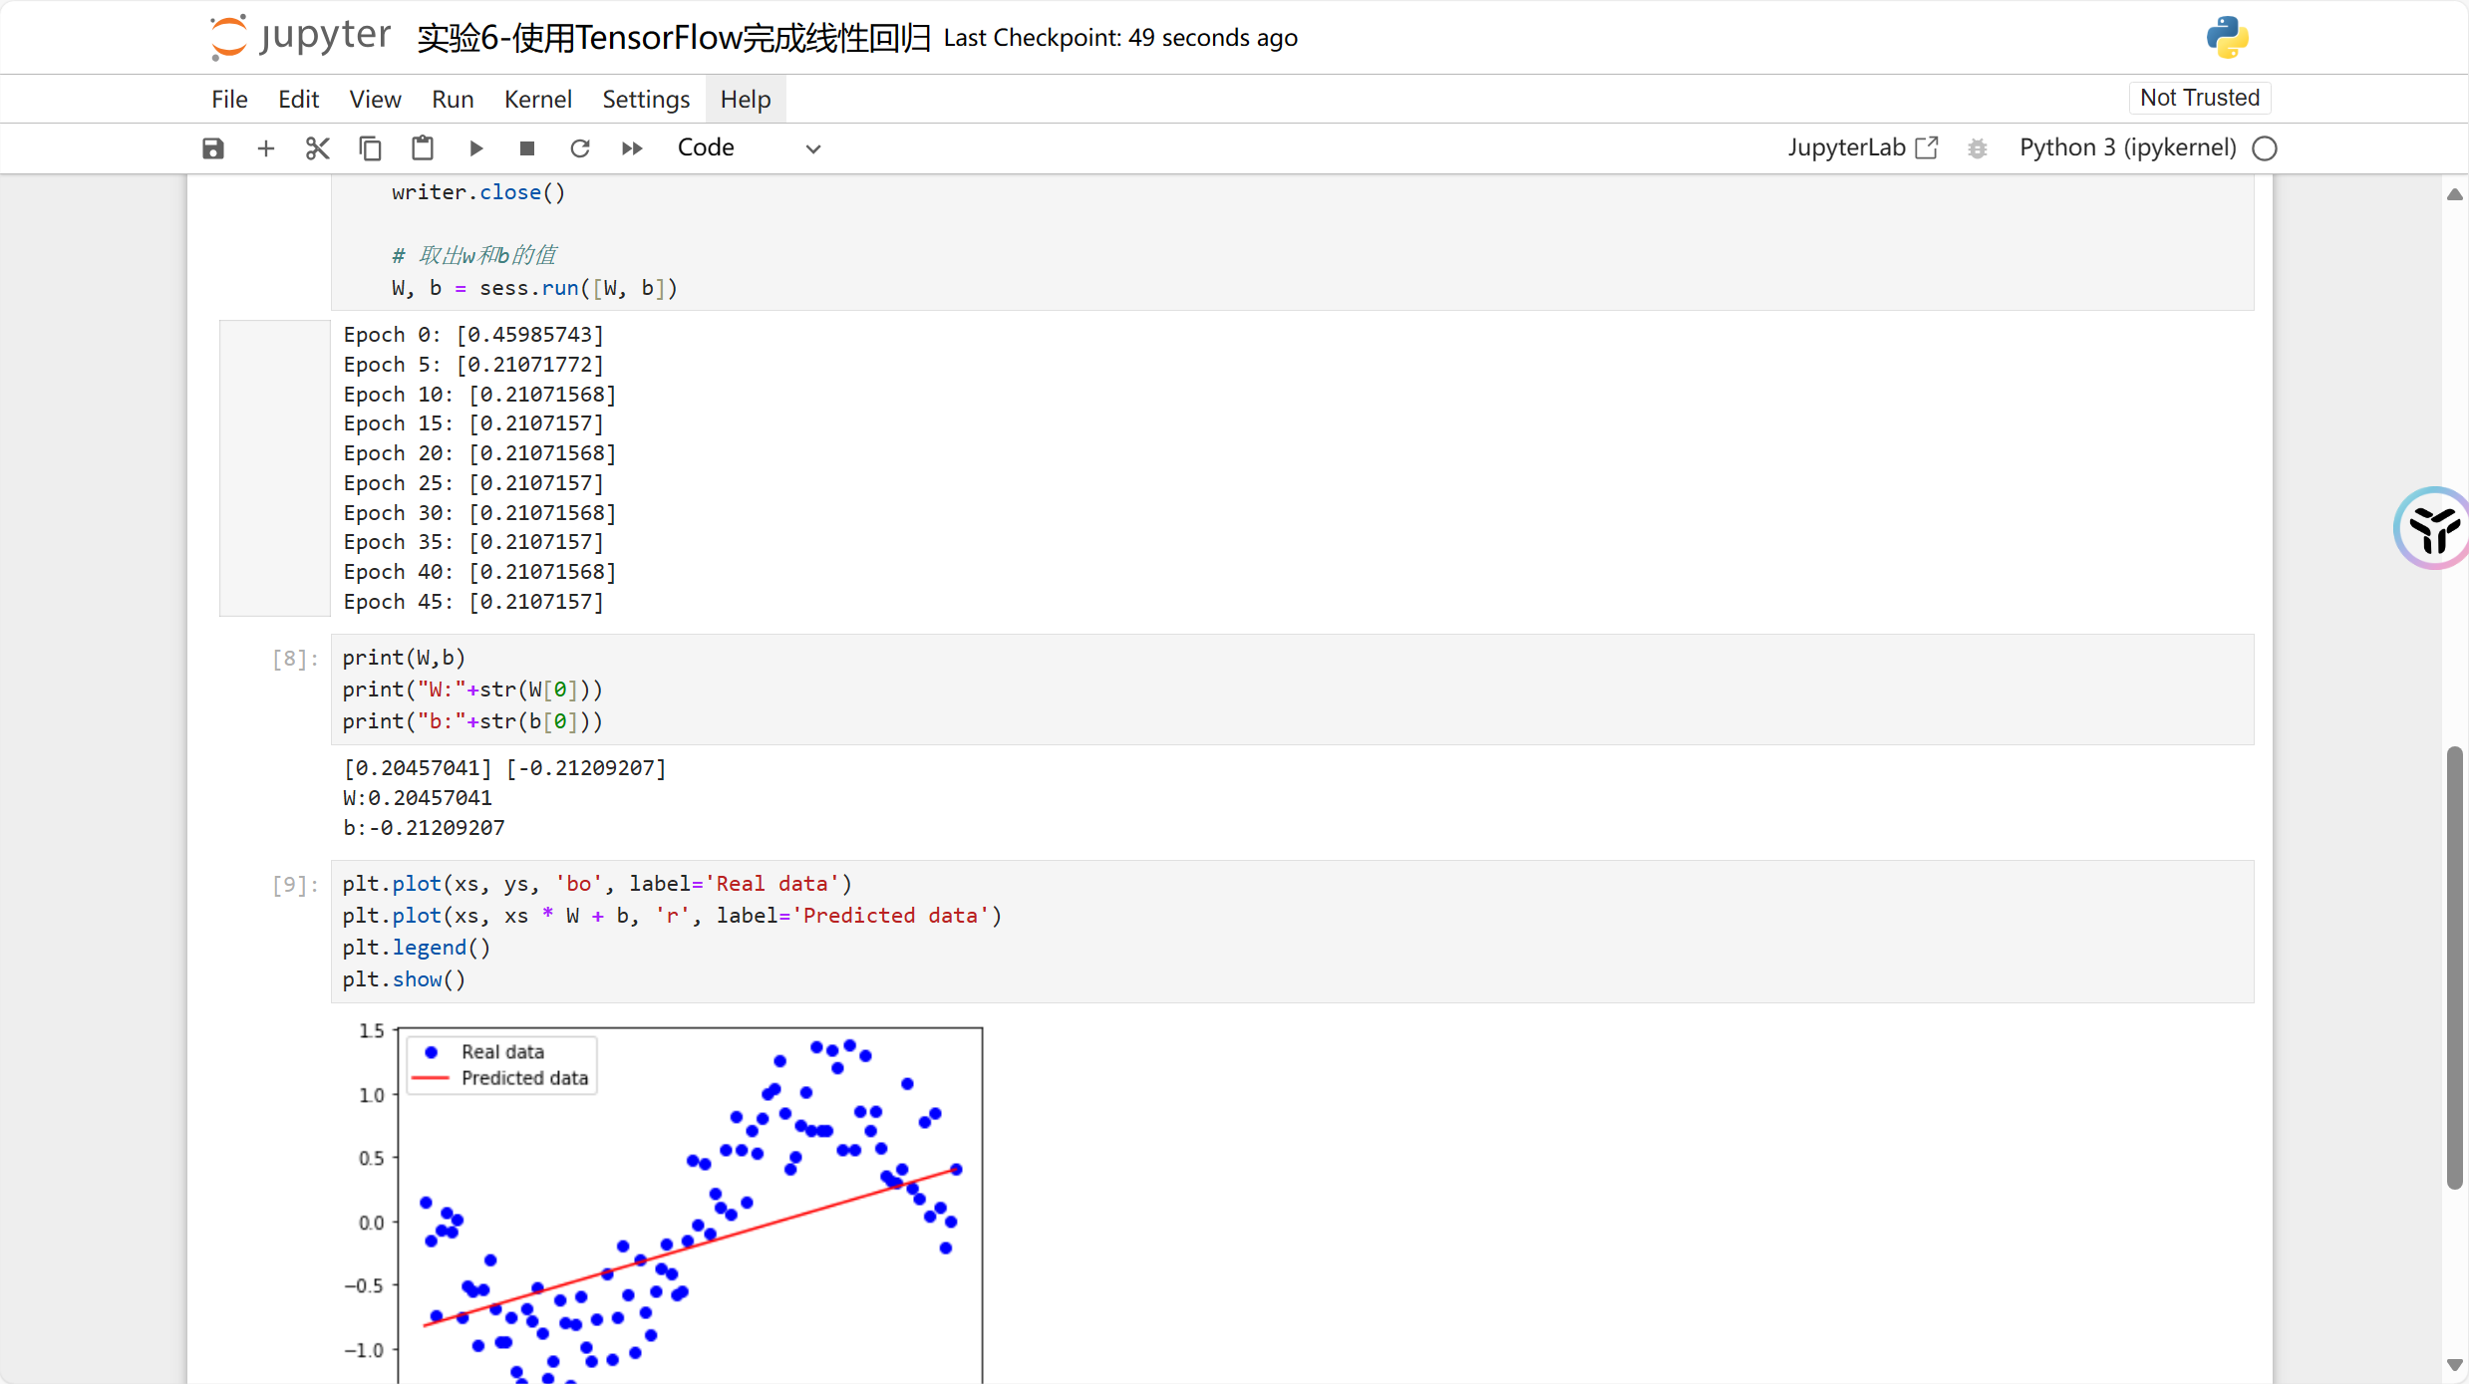Cut selected cell with the scissors icon
The height and width of the screenshot is (1384, 2469).
[x=317, y=148]
